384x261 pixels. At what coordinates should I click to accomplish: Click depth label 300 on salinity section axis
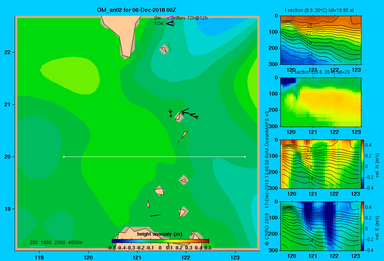pos(273,126)
